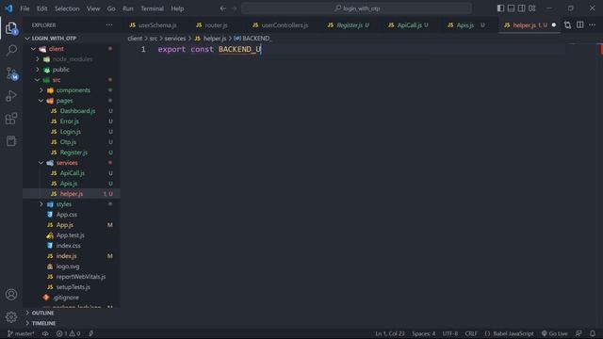
Task: Open the Explorer view in activity bar
Action: click(x=11, y=28)
